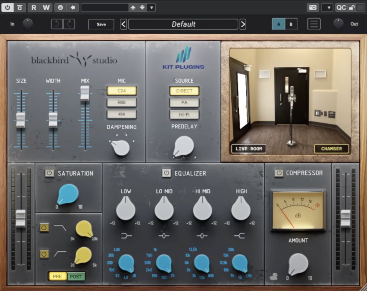Switch to B comparison state
Screen dimensions: 367x291
coord(291,24)
